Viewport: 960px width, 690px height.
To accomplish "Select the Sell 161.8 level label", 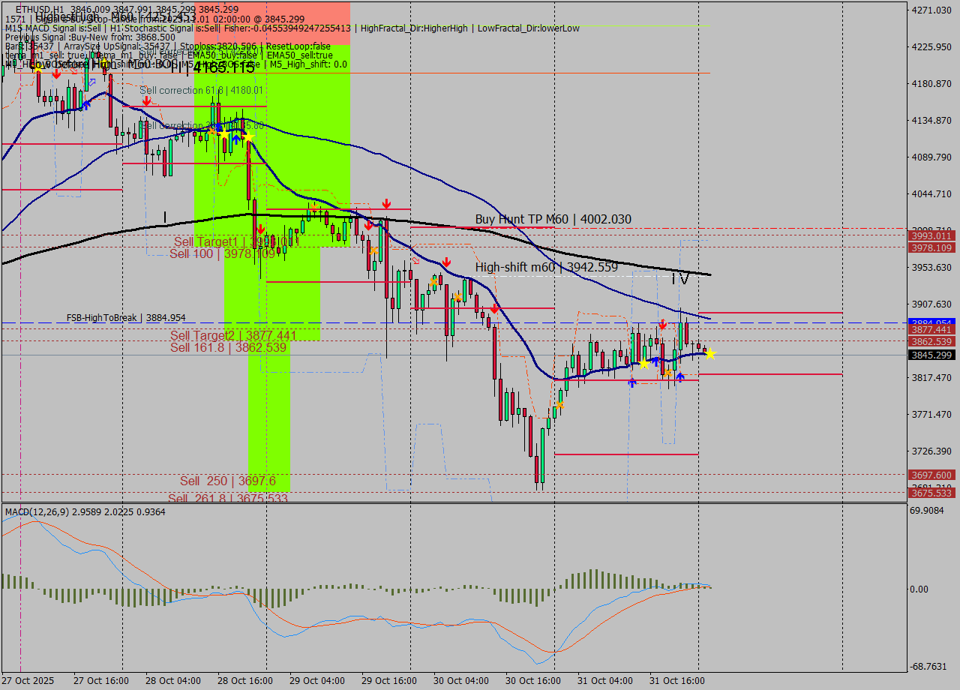I will point(227,347).
